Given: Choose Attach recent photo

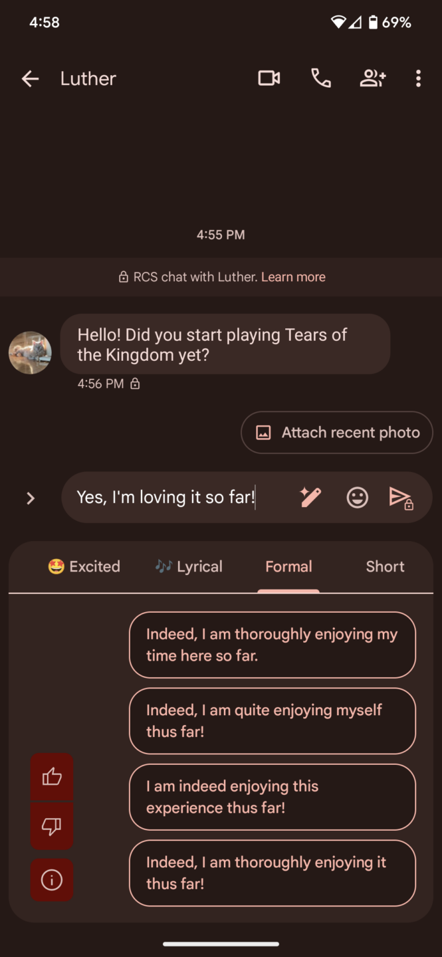Looking at the screenshot, I should (x=336, y=432).
